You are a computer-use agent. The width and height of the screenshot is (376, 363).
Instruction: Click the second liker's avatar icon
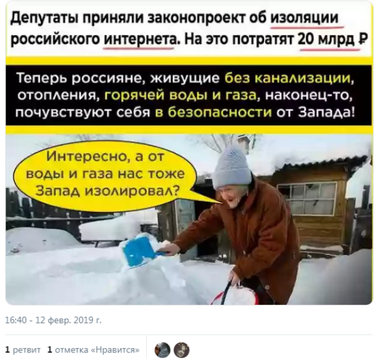(x=182, y=350)
